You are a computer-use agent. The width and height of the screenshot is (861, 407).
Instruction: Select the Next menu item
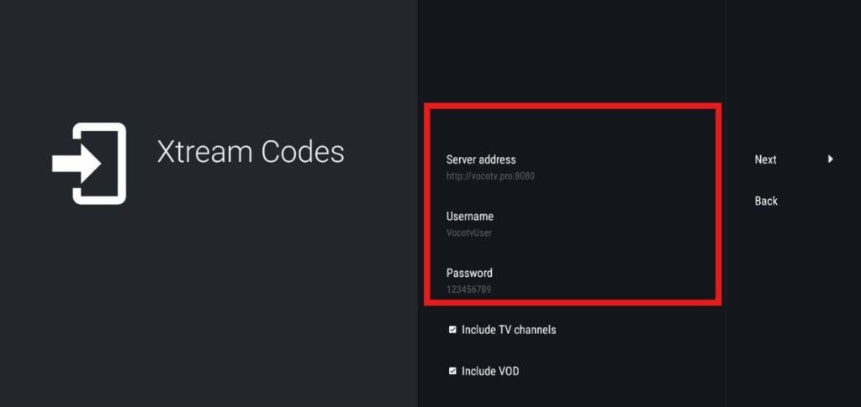click(x=765, y=159)
